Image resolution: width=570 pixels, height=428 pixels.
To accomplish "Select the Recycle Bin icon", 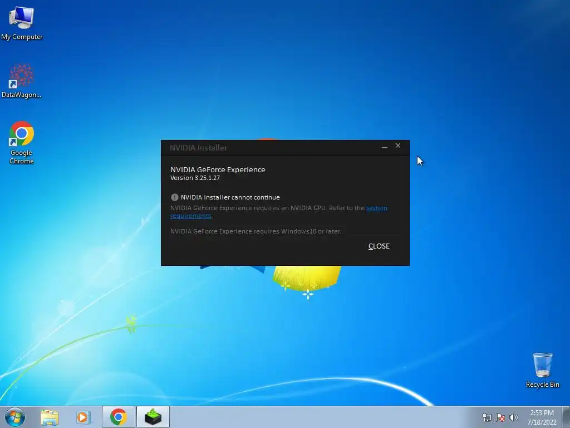I will pos(542,370).
